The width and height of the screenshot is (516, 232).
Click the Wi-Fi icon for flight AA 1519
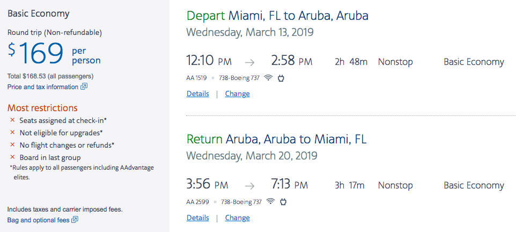tap(269, 78)
